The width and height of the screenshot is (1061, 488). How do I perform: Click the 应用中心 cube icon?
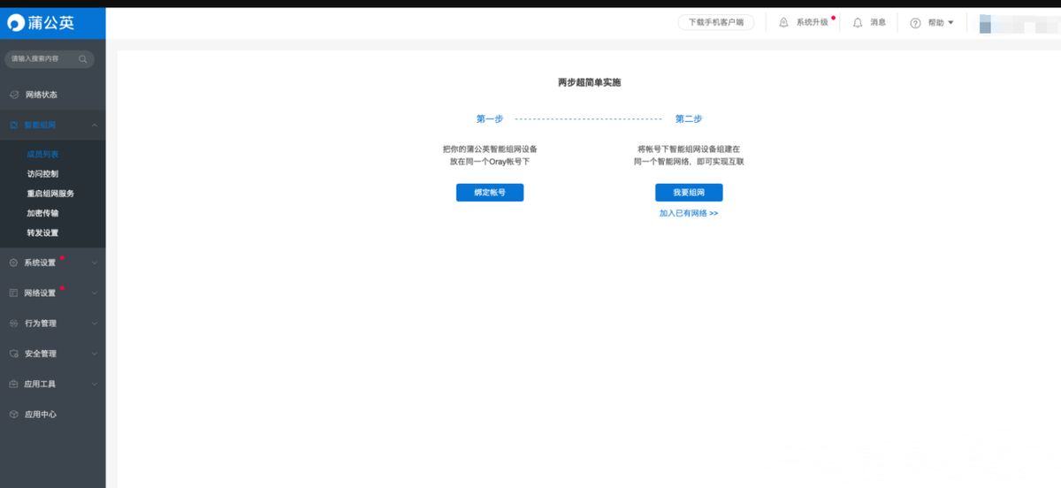coord(13,415)
